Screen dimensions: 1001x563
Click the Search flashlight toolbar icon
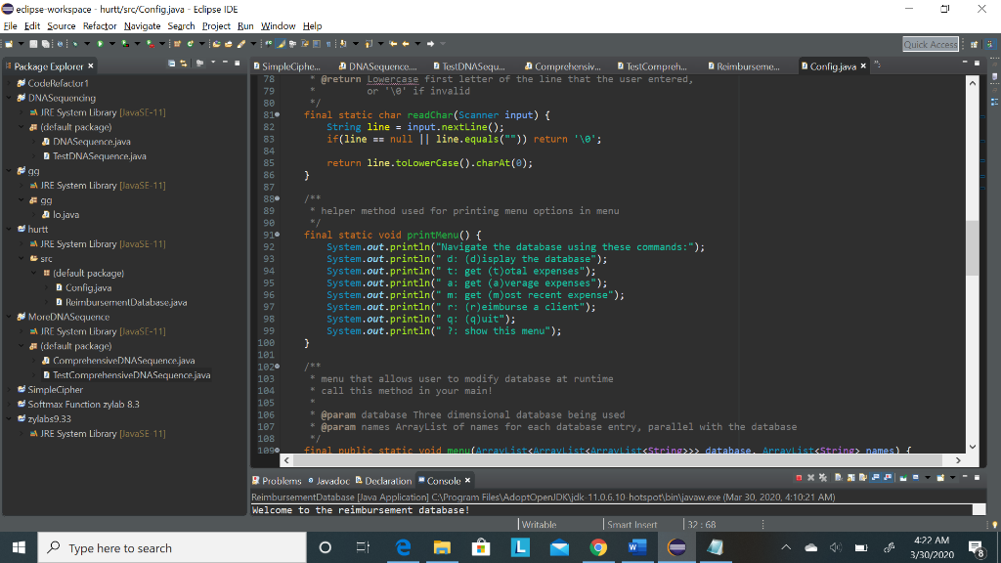(x=241, y=44)
